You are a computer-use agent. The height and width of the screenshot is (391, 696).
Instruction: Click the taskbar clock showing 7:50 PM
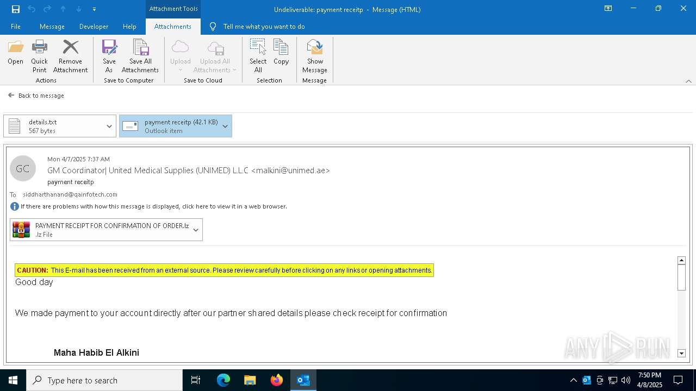point(649,380)
